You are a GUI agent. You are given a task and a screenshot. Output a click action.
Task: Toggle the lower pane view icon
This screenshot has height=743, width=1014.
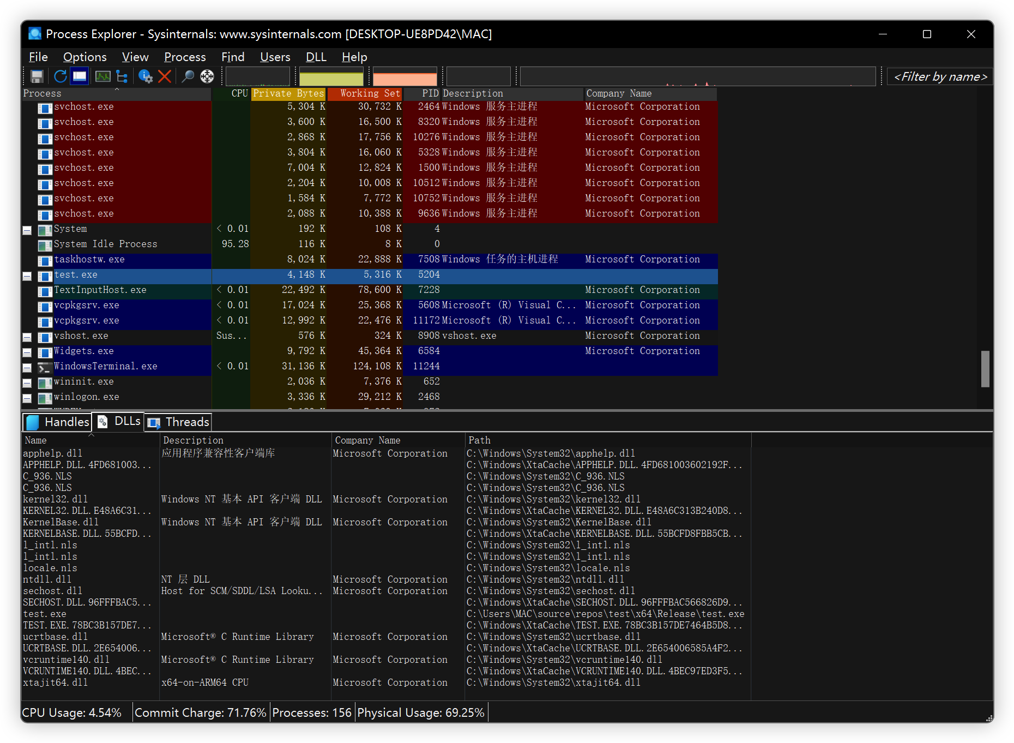click(80, 76)
